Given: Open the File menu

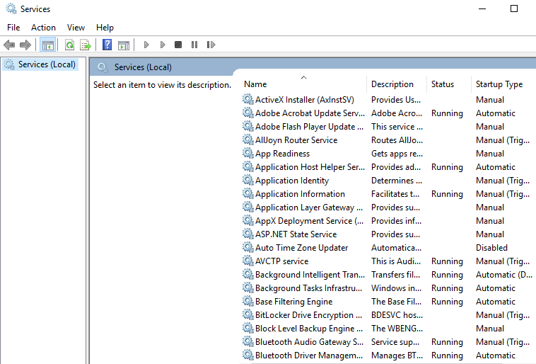Looking at the screenshot, I should tap(13, 27).
